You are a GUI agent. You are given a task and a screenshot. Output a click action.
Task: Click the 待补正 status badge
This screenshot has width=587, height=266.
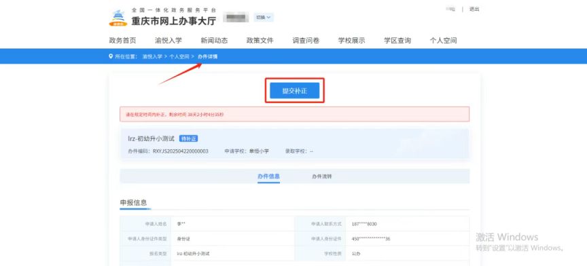189,139
